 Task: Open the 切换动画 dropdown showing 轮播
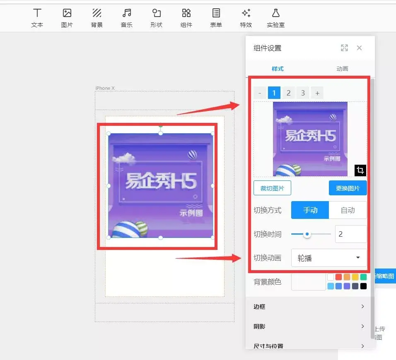point(329,258)
